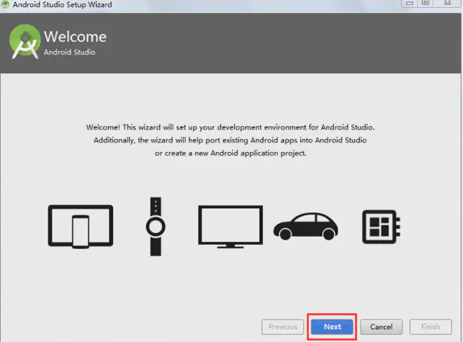Click the 'Android Studio Setup Wizard' window title
This screenshot has height=342, width=463.
click(x=63, y=4)
